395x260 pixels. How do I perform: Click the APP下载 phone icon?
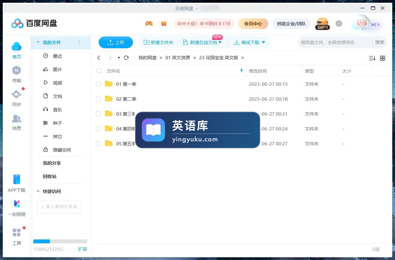pyautogui.click(x=17, y=179)
